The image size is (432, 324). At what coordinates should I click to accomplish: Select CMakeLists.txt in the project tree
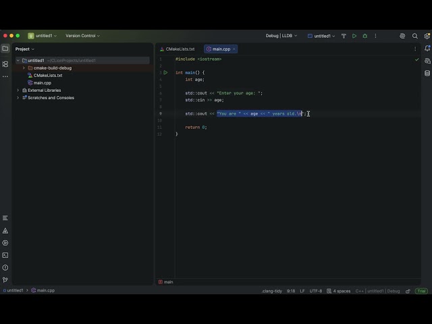coord(48,75)
